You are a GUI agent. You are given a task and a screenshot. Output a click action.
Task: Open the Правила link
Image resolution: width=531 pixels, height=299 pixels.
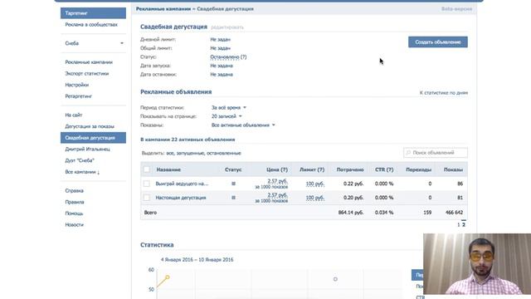coord(75,202)
